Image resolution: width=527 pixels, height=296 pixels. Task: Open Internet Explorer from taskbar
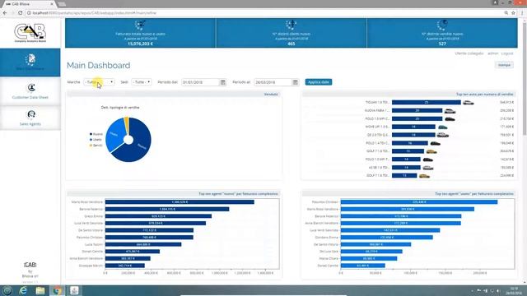pyautogui.click(x=23, y=290)
